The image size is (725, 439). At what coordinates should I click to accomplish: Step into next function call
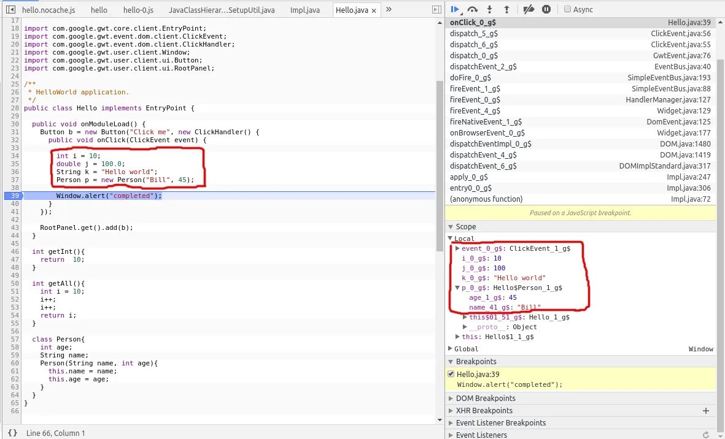(x=490, y=9)
